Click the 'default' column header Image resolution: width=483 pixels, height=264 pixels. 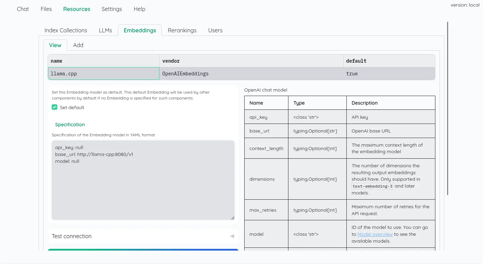[x=389, y=61]
